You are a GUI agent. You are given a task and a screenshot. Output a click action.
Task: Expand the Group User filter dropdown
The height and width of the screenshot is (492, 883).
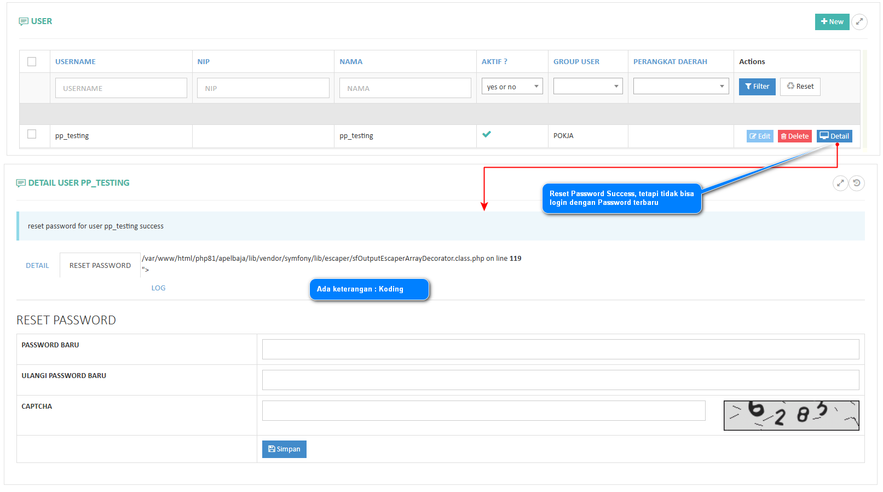pos(587,87)
